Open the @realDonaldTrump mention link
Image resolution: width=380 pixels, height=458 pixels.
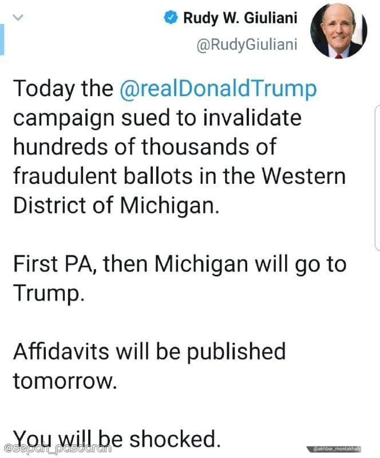218,89
